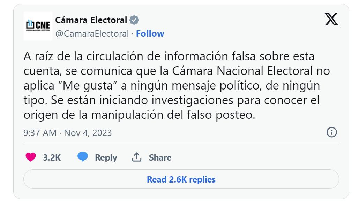
Task: Open Read 2.6K replies
Action: click(181, 179)
